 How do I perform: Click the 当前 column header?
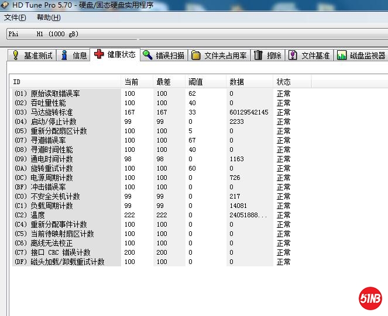[x=136, y=81]
